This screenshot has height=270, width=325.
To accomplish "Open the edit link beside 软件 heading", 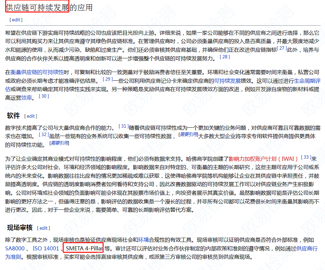I will click(31, 116).
